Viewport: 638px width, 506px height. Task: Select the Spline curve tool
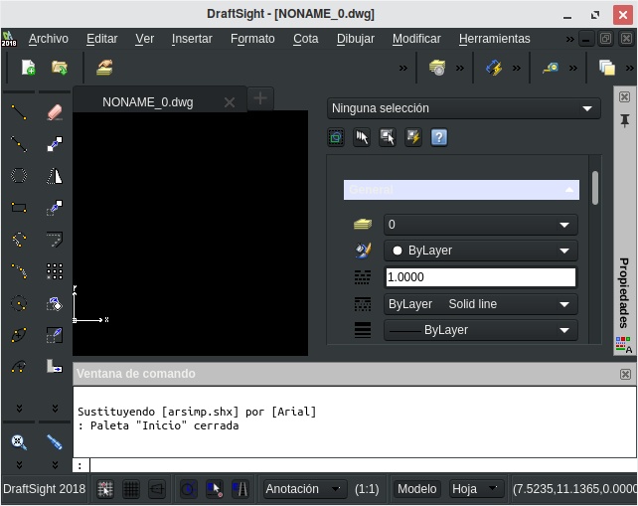[19, 271]
